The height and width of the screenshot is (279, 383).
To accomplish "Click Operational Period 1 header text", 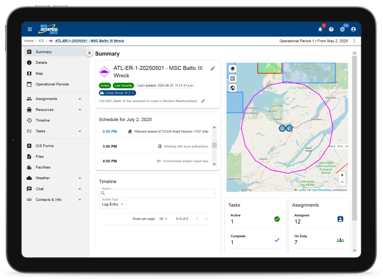I will 313,41.
